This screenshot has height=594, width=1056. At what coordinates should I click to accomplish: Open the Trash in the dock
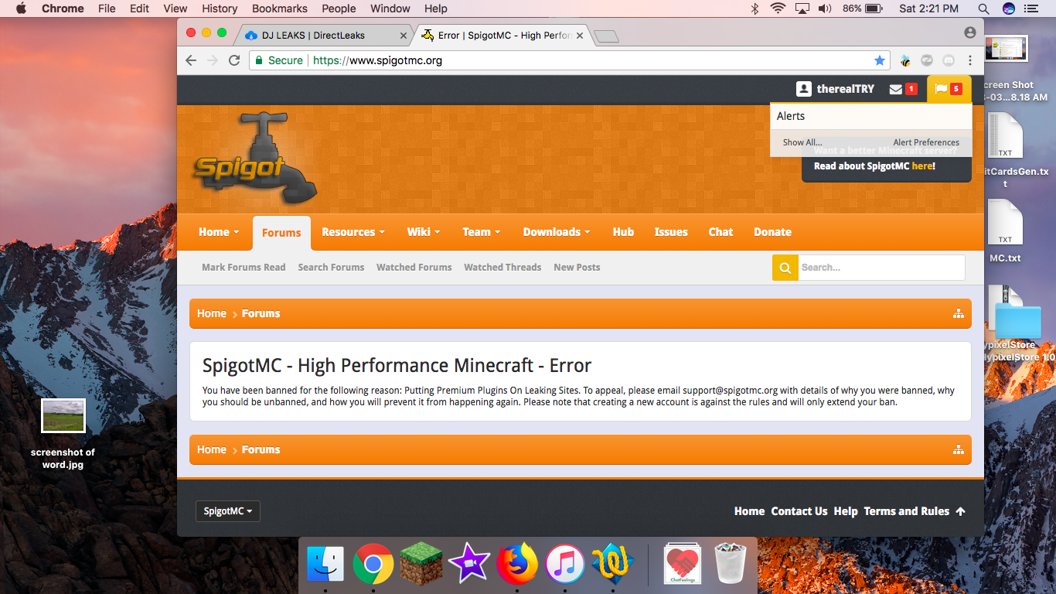(x=730, y=564)
